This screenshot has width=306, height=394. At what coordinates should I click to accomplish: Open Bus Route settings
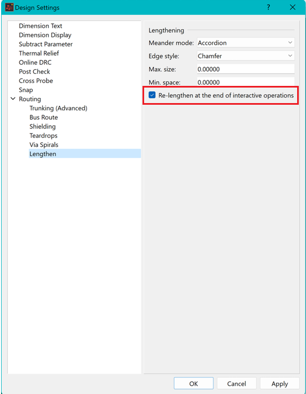[x=43, y=117]
